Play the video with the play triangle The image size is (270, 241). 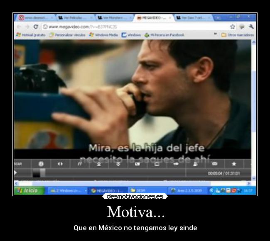[15, 173]
